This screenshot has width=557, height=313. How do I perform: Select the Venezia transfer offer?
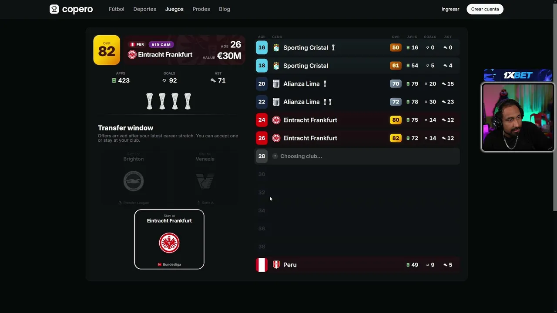(205, 178)
